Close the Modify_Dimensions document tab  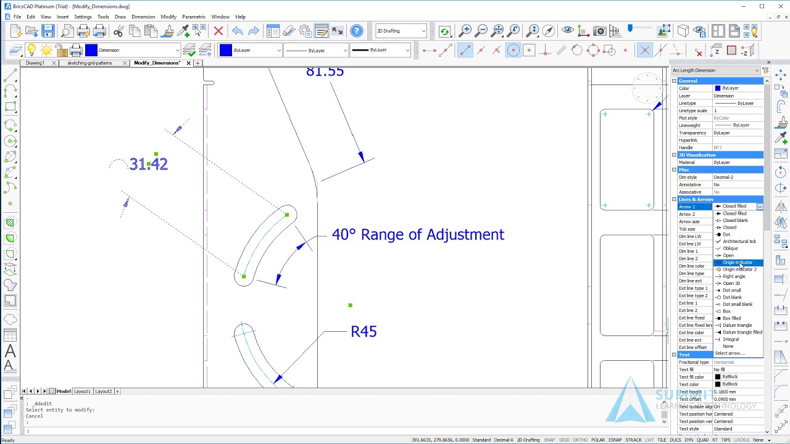coord(188,63)
